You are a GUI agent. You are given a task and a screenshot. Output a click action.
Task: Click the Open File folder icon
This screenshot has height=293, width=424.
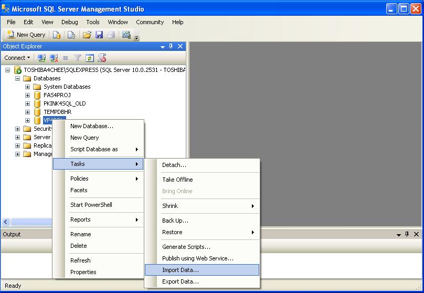pyautogui.click(x=87, y=35)
